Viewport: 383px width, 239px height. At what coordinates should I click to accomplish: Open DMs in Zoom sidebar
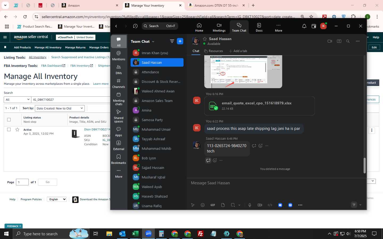[x=119, y=70]
